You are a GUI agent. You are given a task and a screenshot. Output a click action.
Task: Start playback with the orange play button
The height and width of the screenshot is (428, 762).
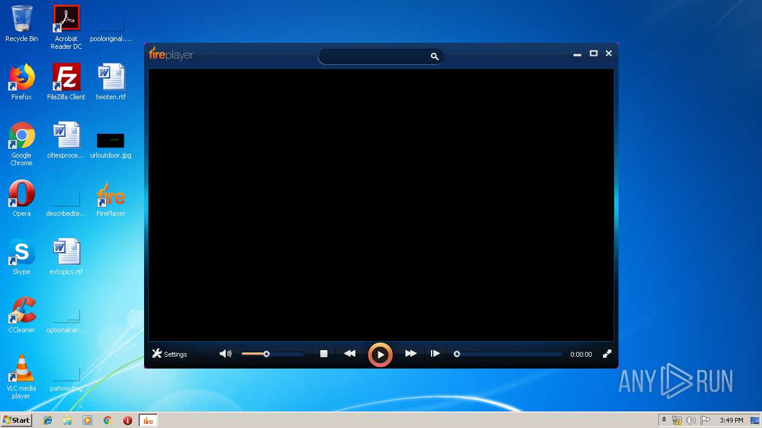(380, 355)
